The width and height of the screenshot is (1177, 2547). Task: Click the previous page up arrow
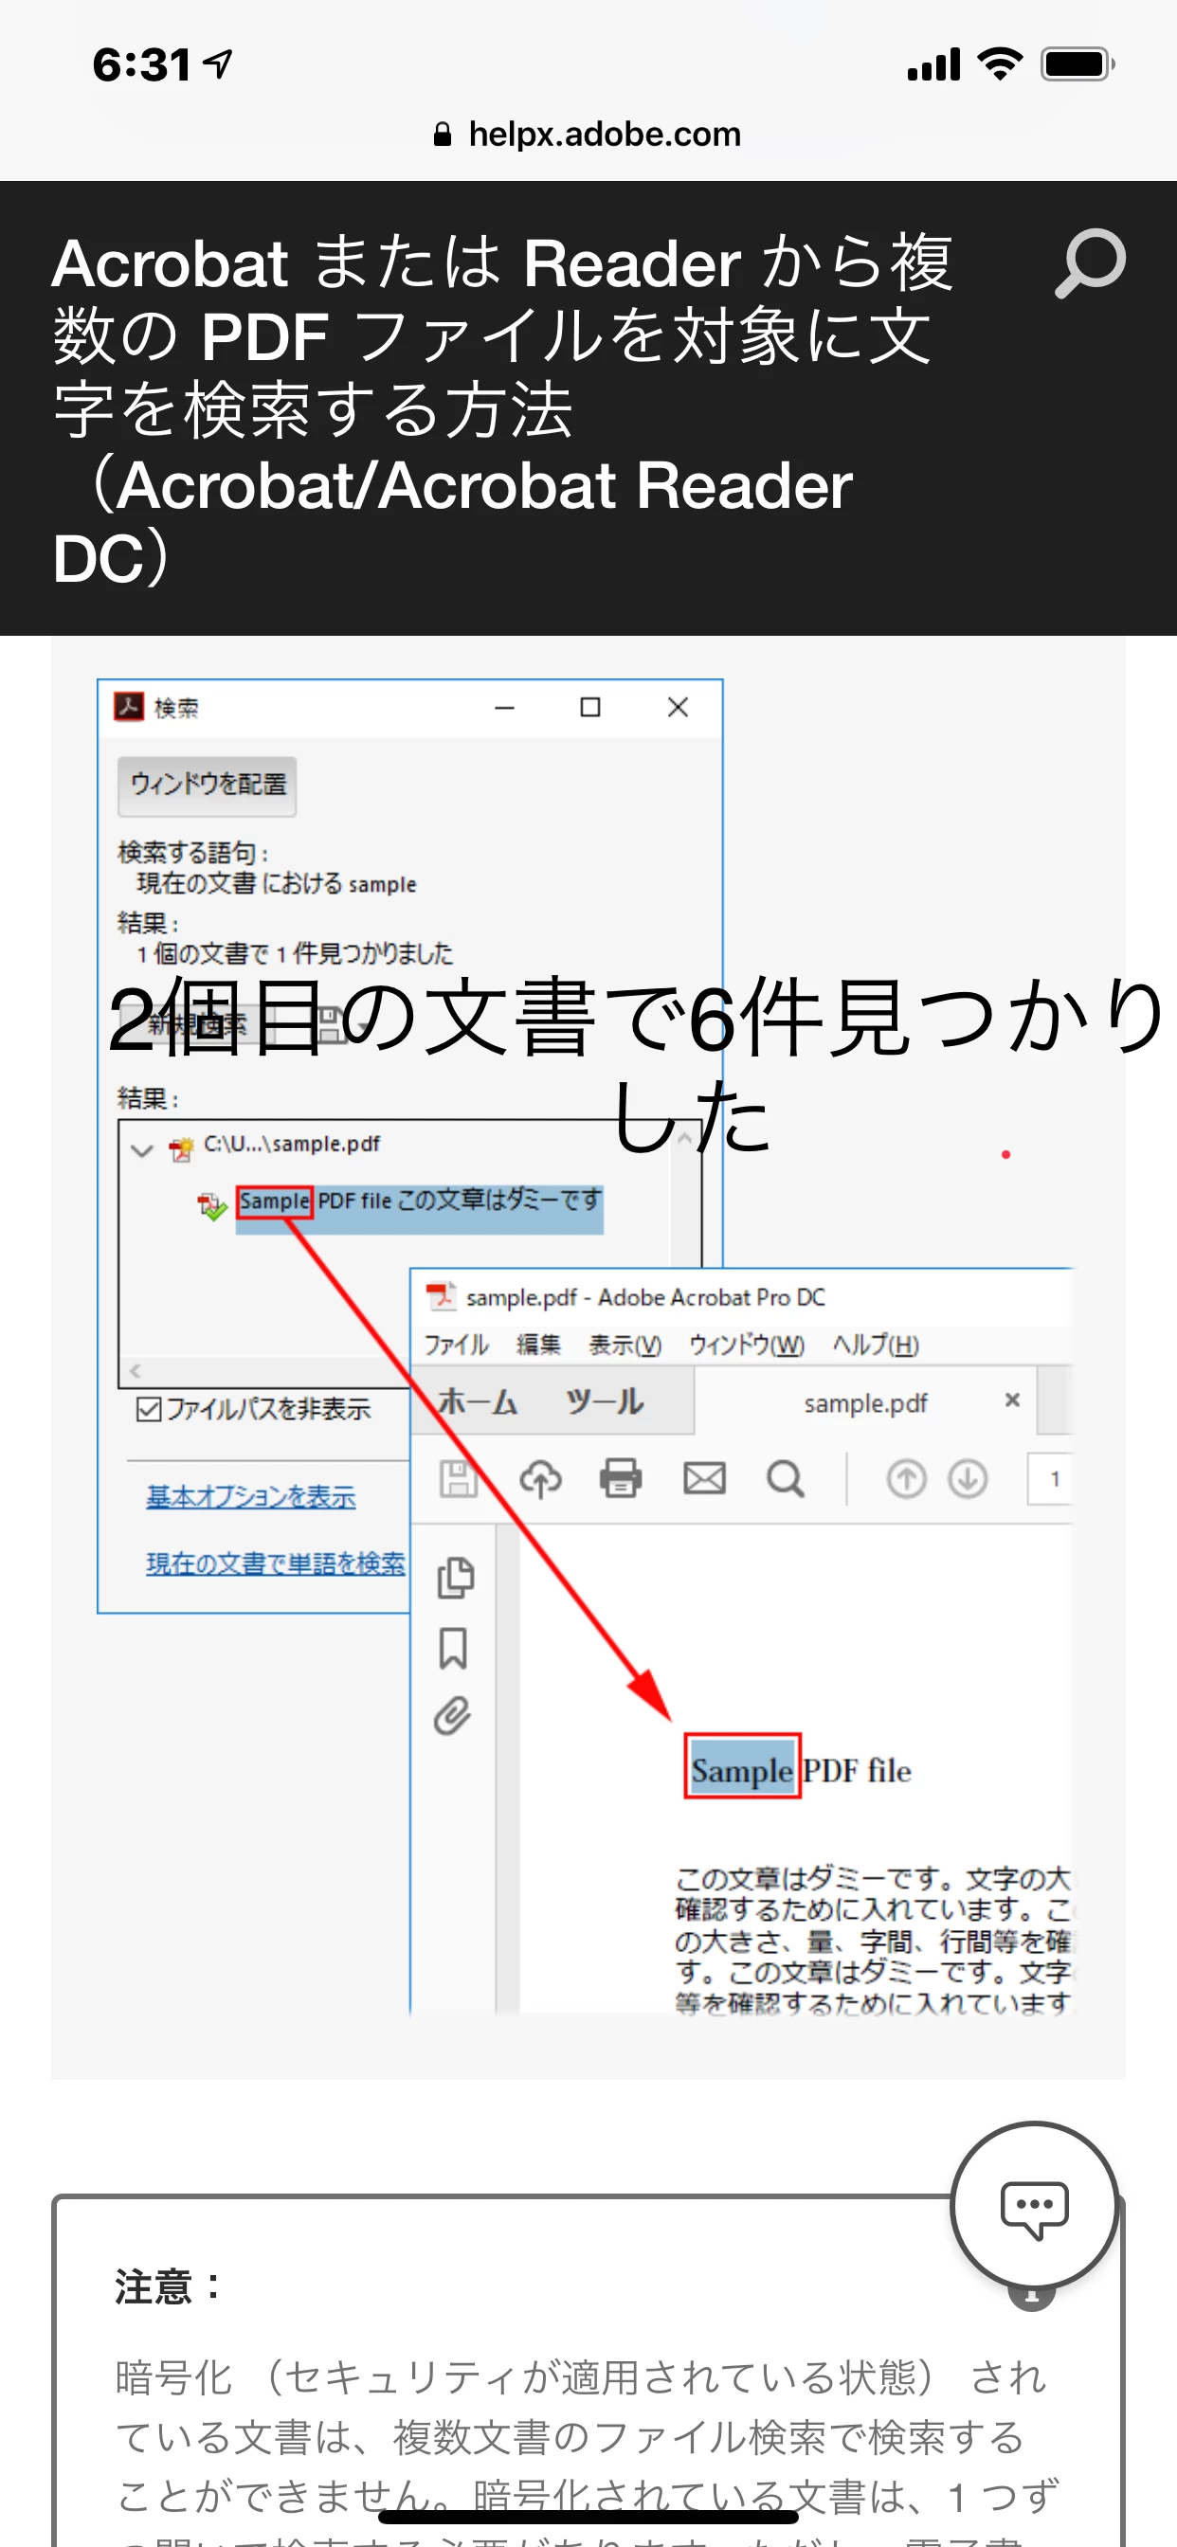coord(906,1479)
